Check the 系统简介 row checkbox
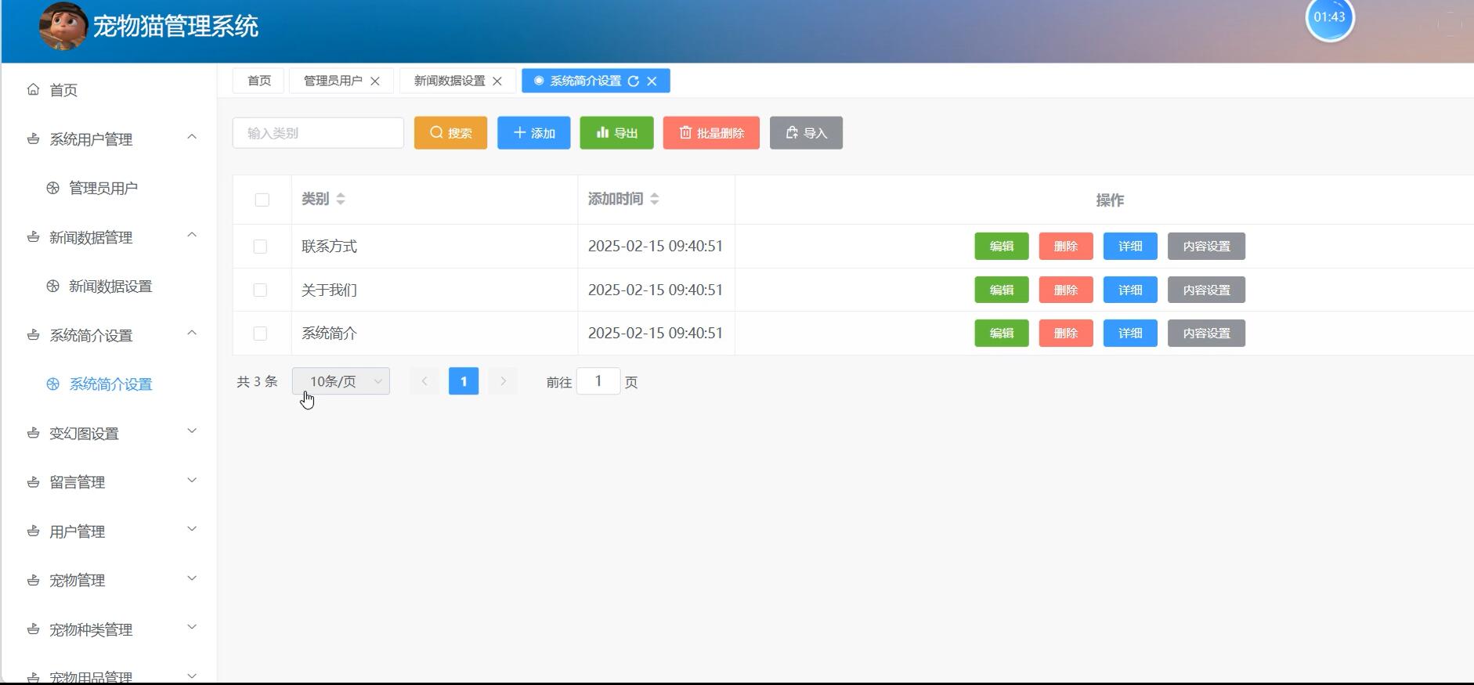 click(260, 333)
